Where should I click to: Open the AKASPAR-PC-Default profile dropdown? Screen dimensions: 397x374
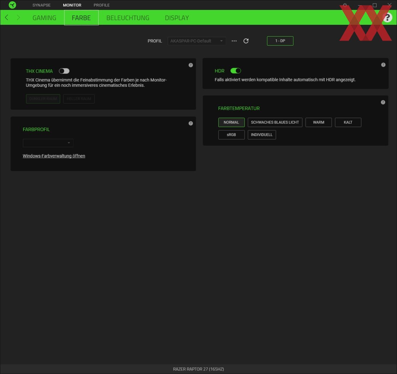pyautogui.click(x=197, y=41)
